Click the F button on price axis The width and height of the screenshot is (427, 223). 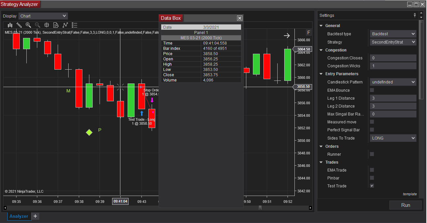coord(309,32)
